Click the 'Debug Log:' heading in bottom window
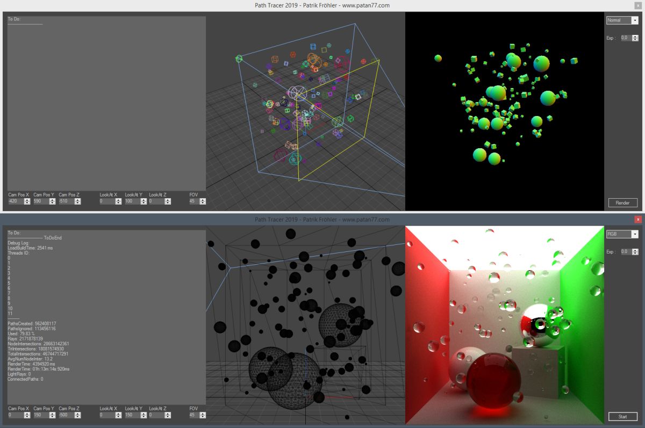 click(18, 243)
